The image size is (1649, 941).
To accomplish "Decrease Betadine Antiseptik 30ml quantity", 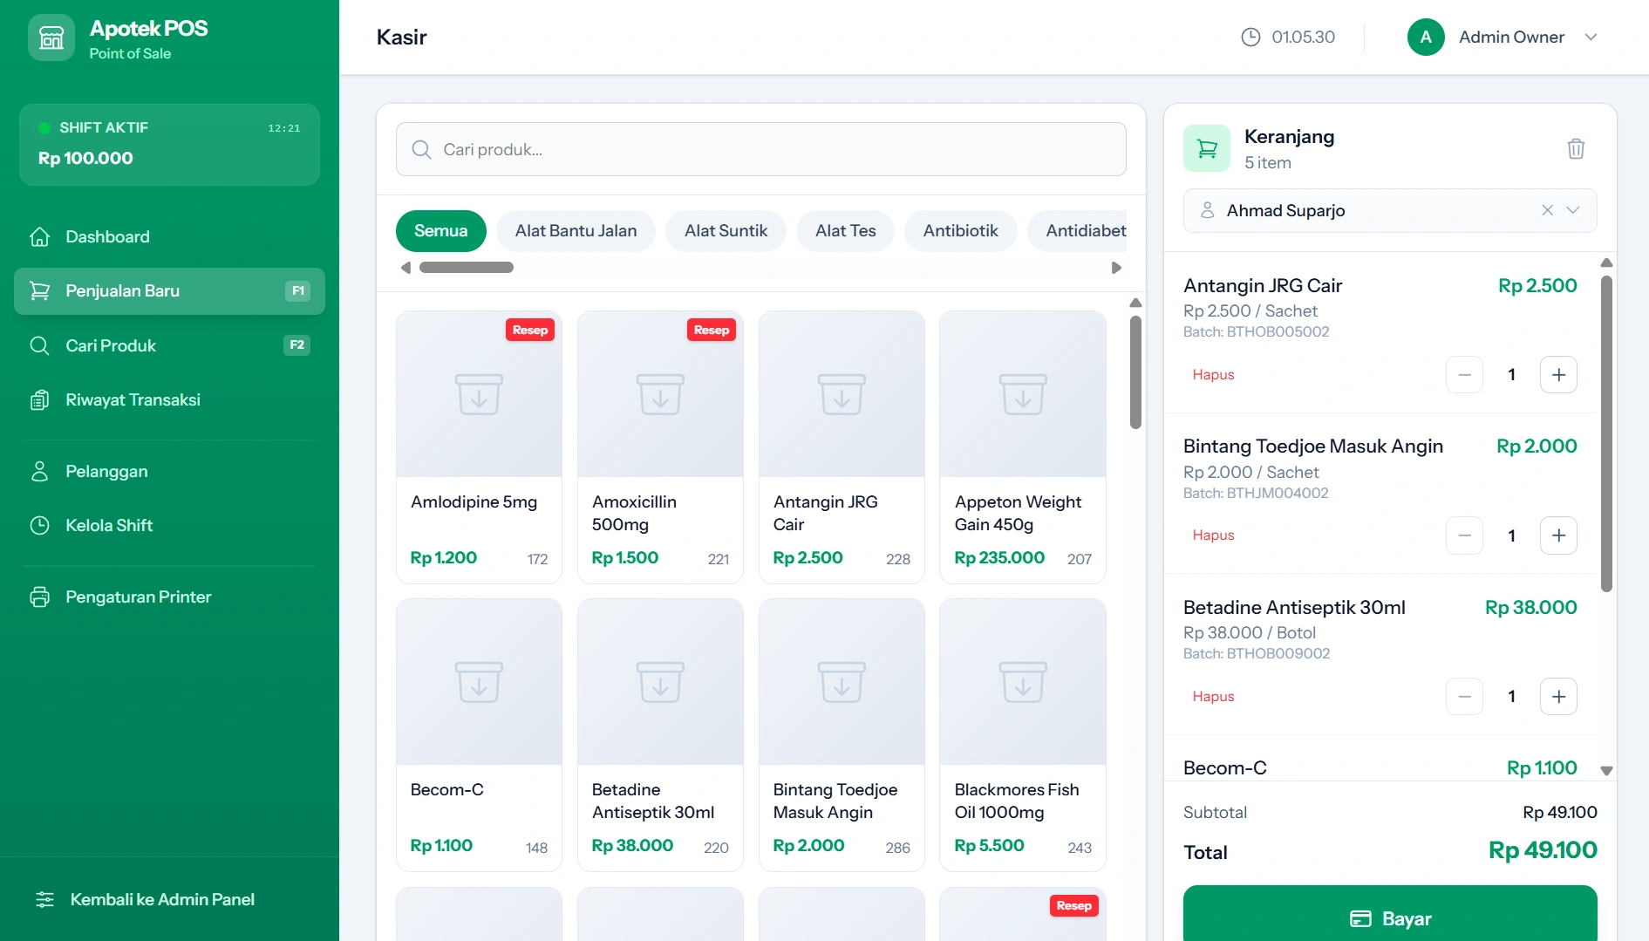I will (x=1464, y=696).
